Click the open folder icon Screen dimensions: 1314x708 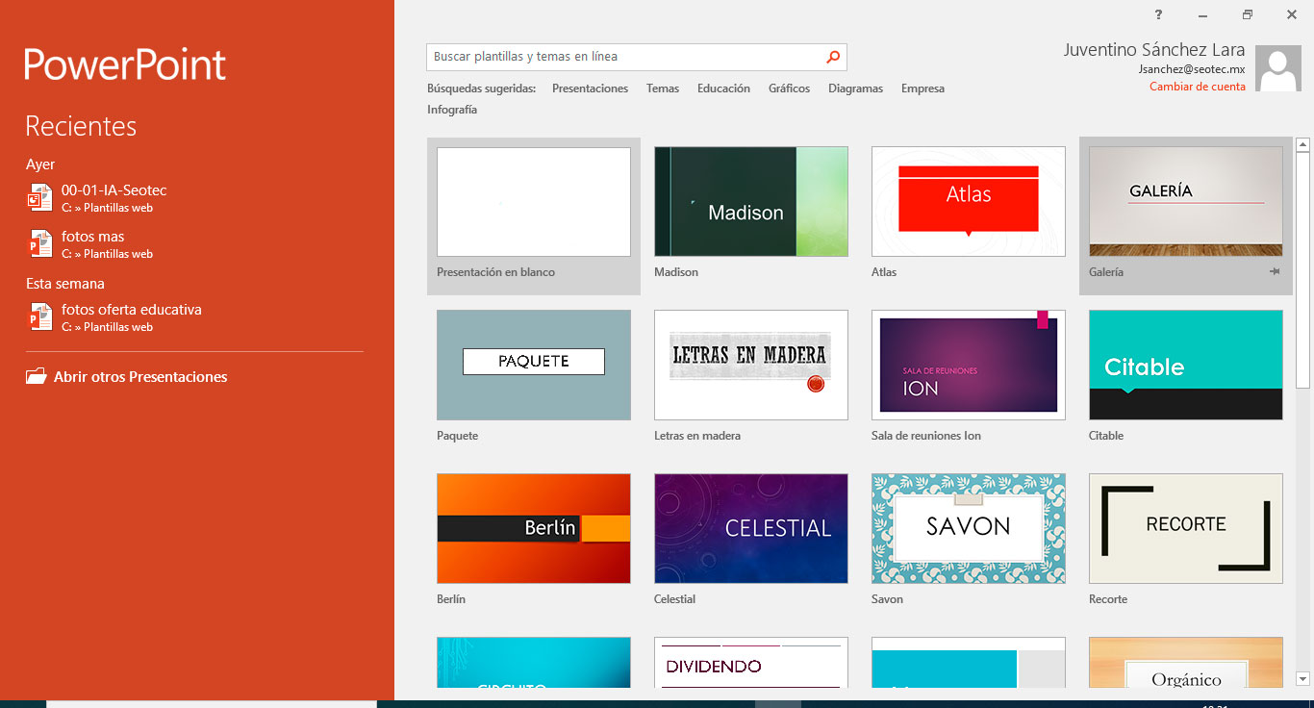click(37, 377)
